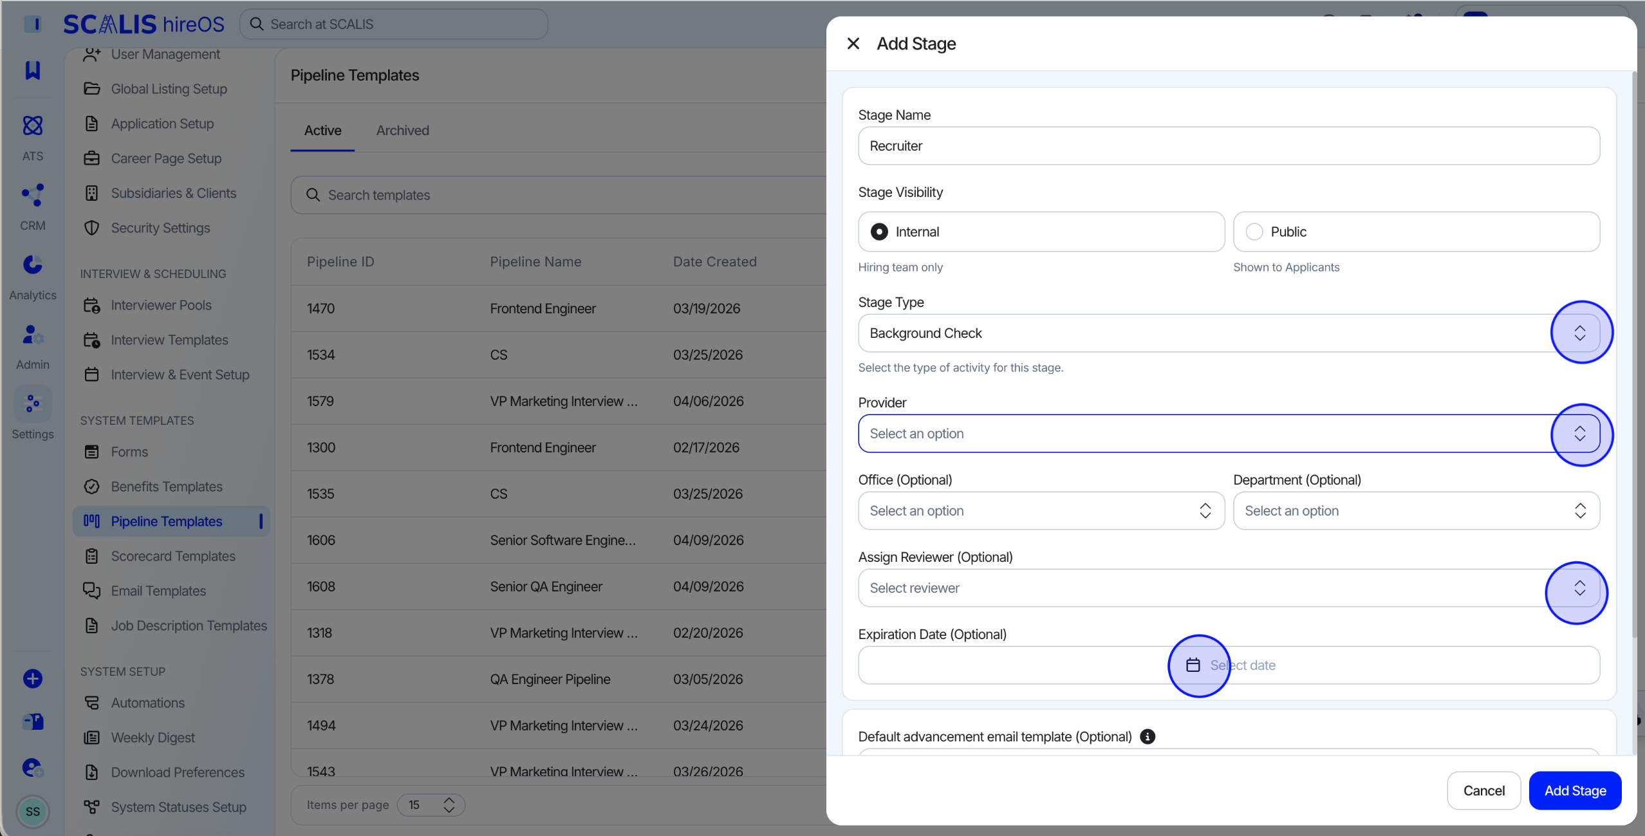Click Senior Software Engine... pipeline name
The height and width of the screenshot is (836, 1645).
pyautogui.click(x=562, y=540)
